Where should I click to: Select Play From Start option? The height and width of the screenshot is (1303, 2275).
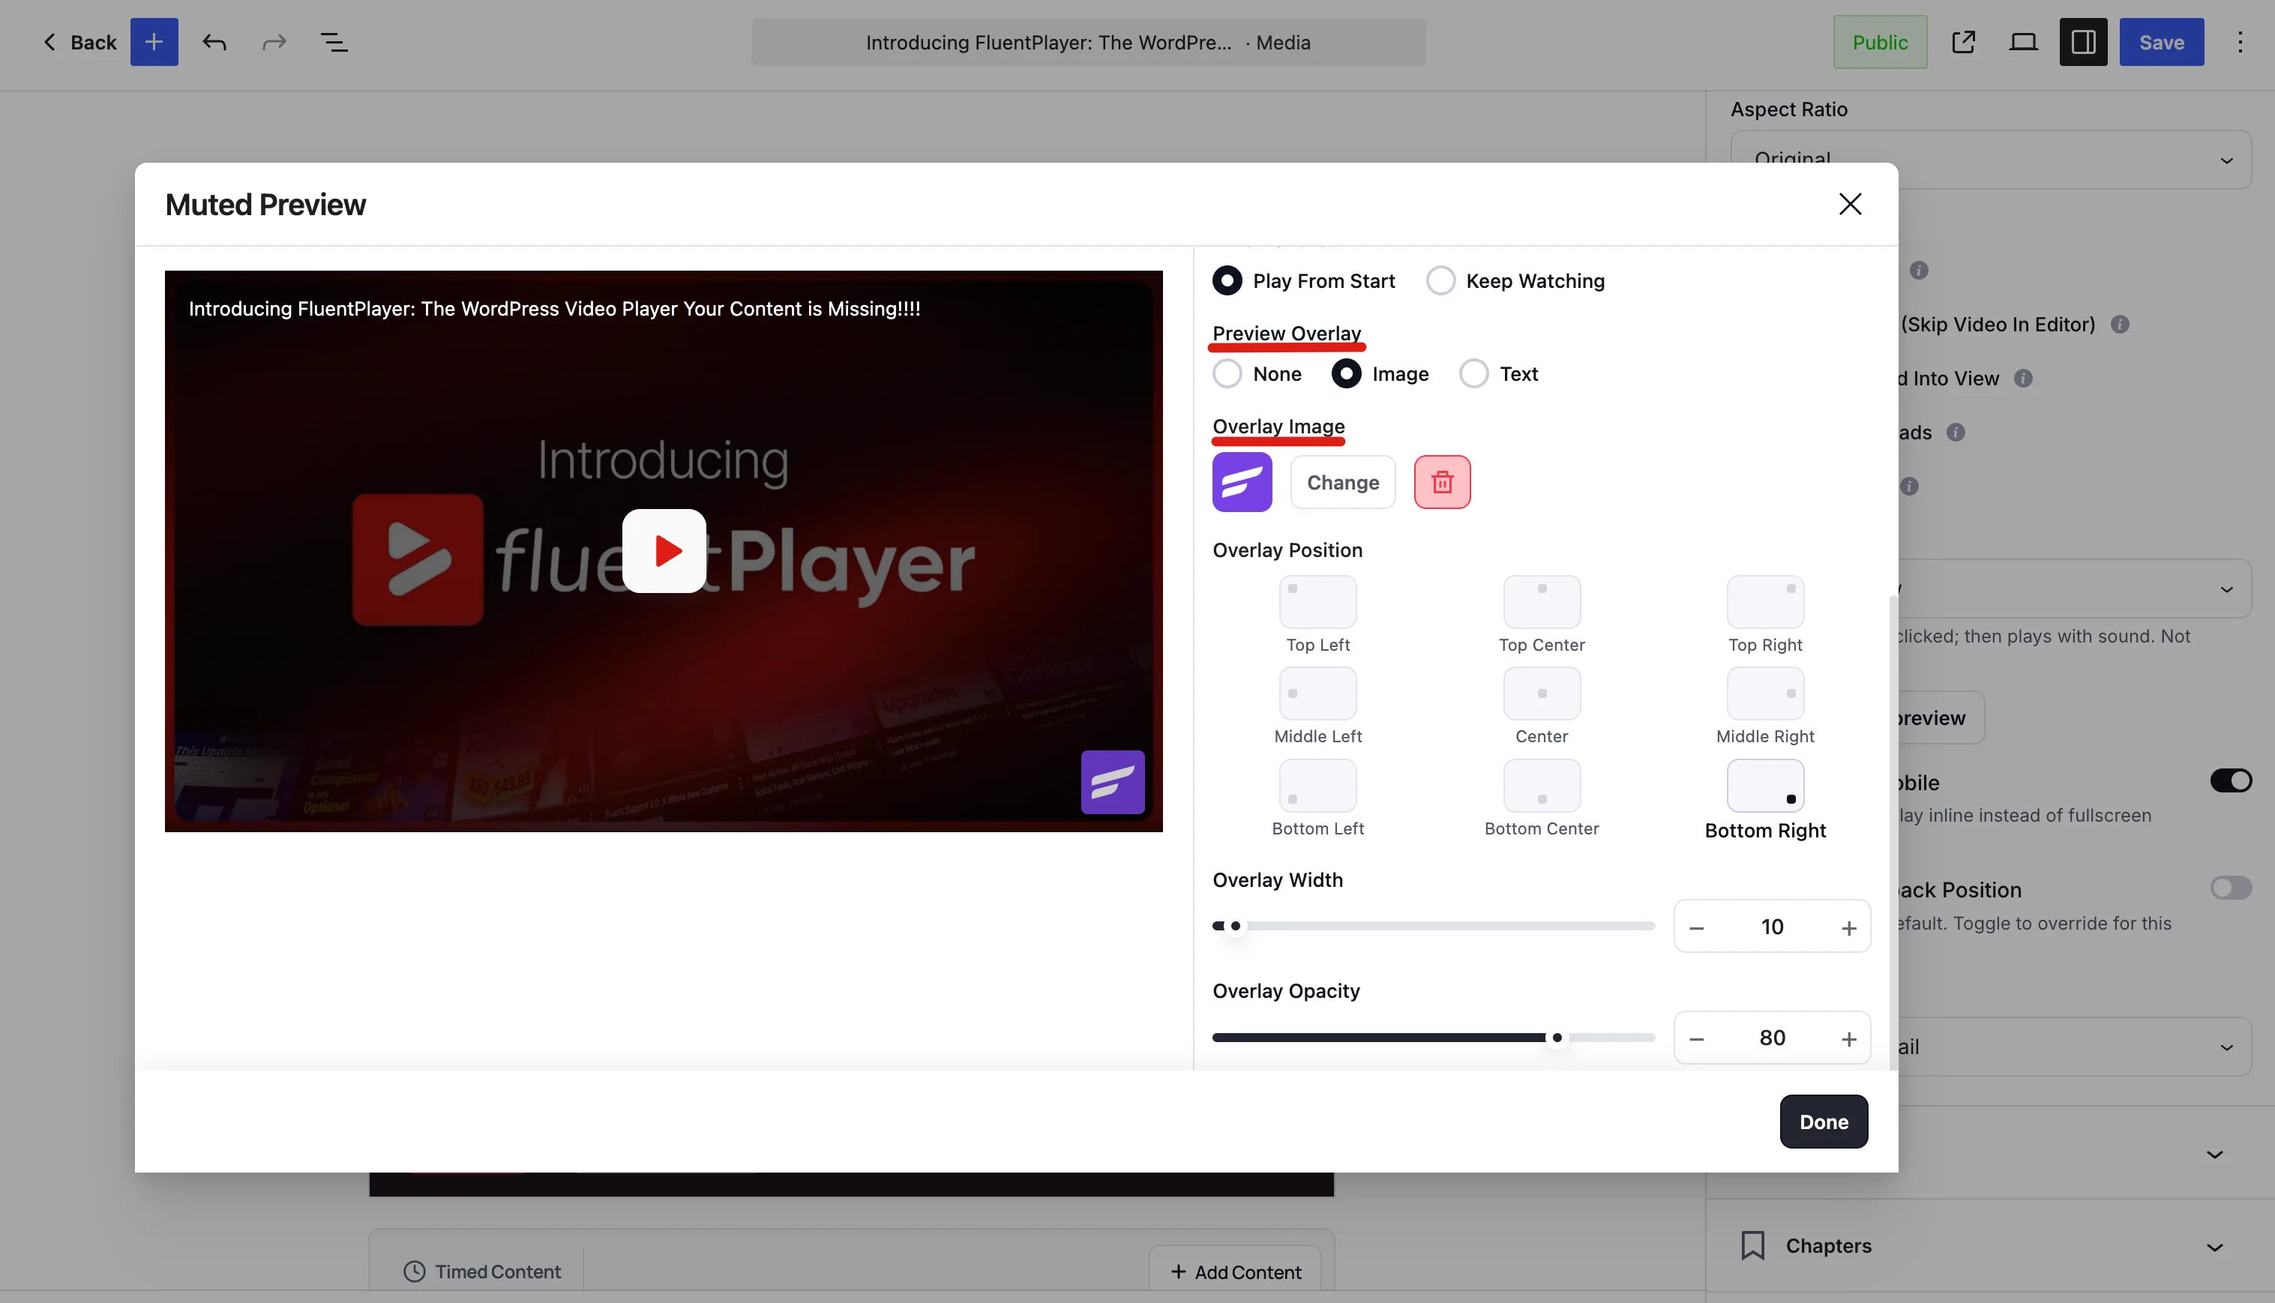click(x=1303, y=280)
